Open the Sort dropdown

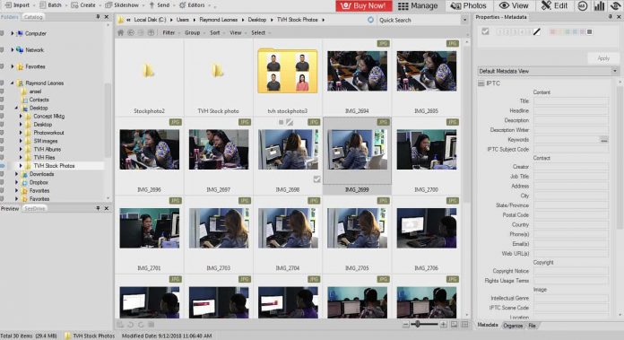pos(216,32)
